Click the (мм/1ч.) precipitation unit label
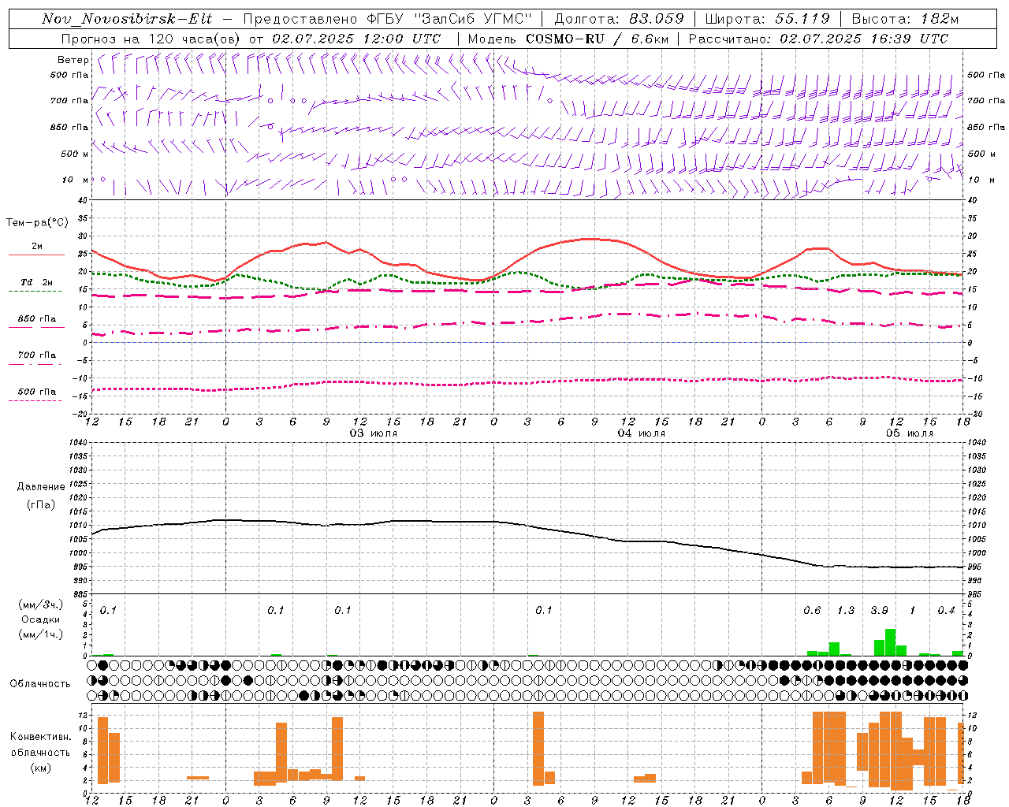1009x807 pixels. pyautogui.click(x=40, y=634)
